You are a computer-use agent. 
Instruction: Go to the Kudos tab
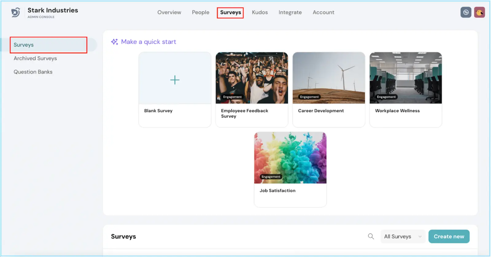coord(260,13)
